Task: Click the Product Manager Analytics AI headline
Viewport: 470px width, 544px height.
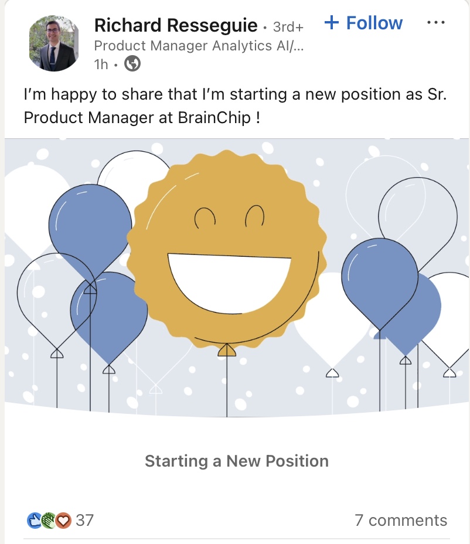Action: (x=199, y=46)
